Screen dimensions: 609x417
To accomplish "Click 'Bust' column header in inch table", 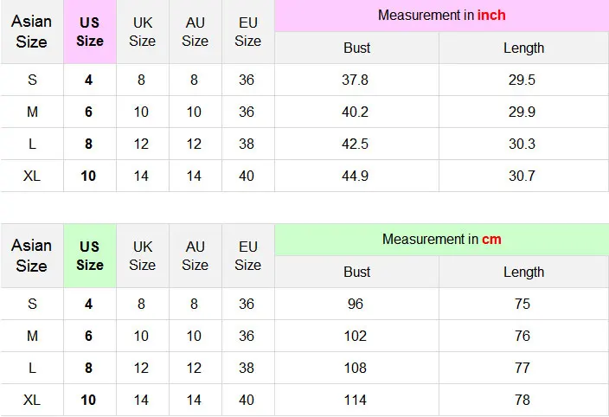I will point(357,48).
